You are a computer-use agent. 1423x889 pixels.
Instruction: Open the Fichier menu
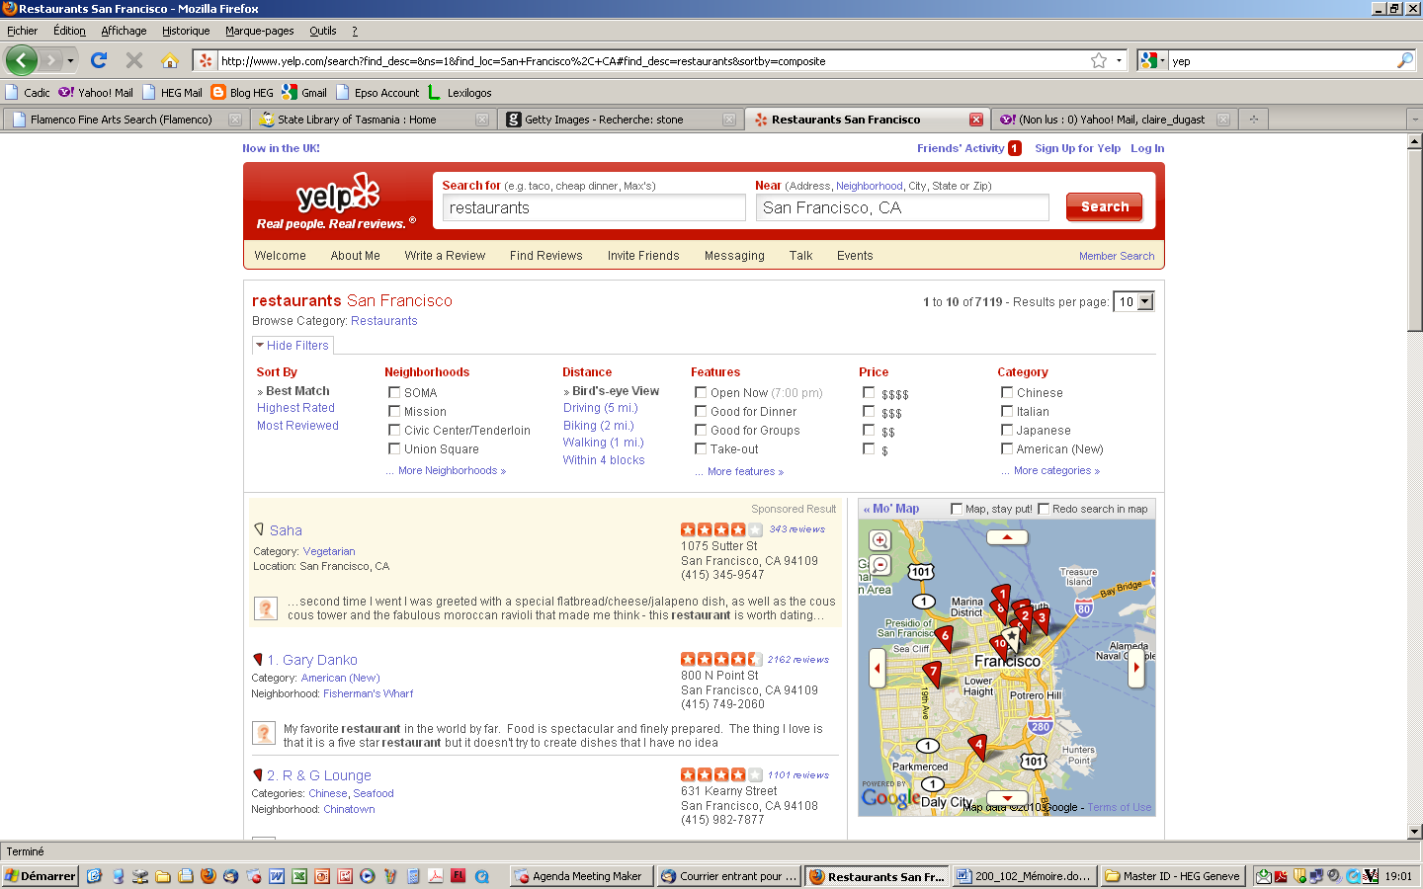[22, 31]
